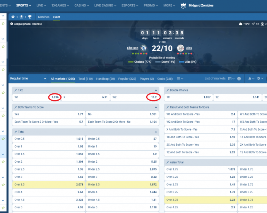This screenshot has height=213, width=267.
Task: Select the Popular (322) tab
Action: [x=127, y=79]
